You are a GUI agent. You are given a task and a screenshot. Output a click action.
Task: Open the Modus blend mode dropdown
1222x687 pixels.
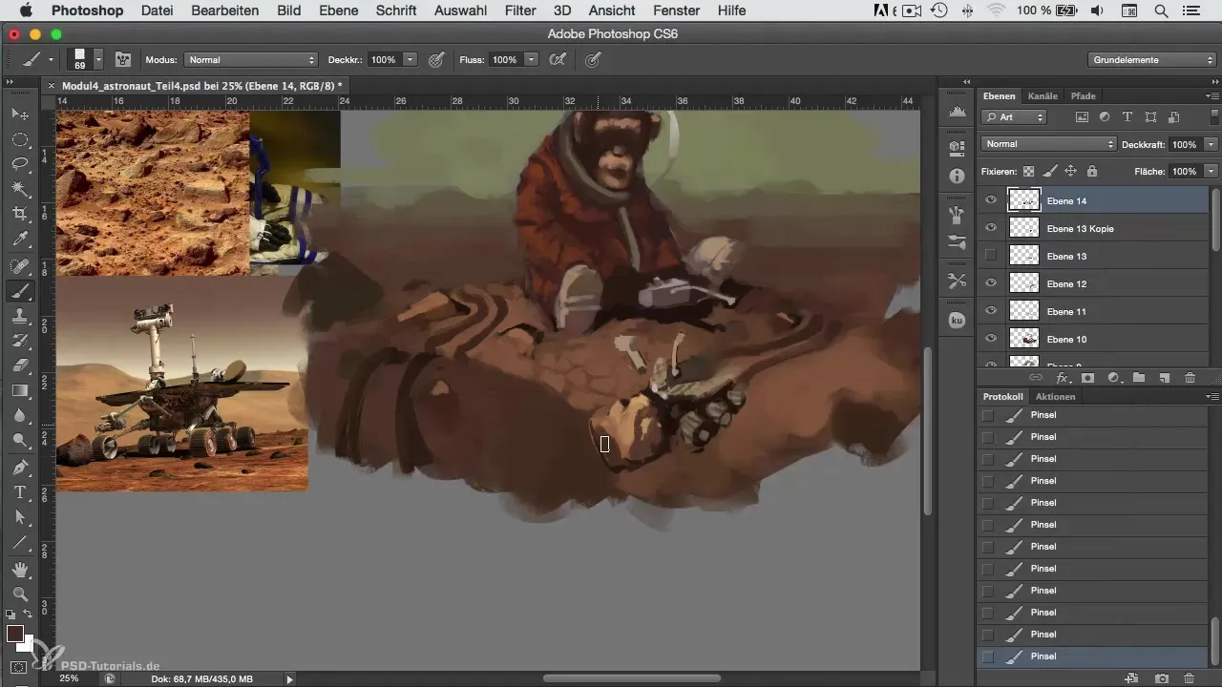(x=251, y=59)
